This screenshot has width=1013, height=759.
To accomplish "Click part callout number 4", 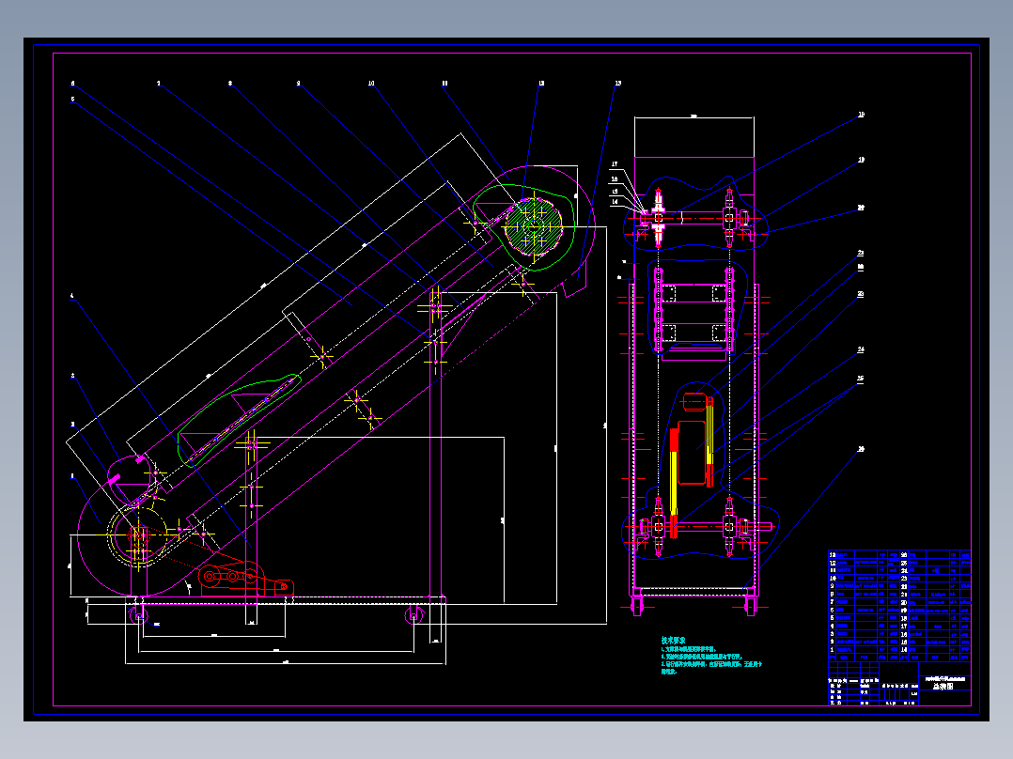I will pyautogui.click(x=72, y=296).
